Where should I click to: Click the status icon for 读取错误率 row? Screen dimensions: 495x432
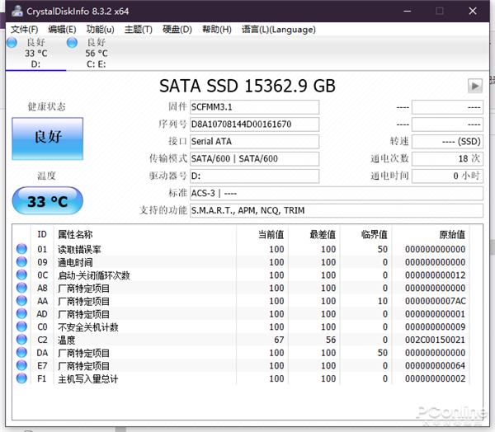21,249
